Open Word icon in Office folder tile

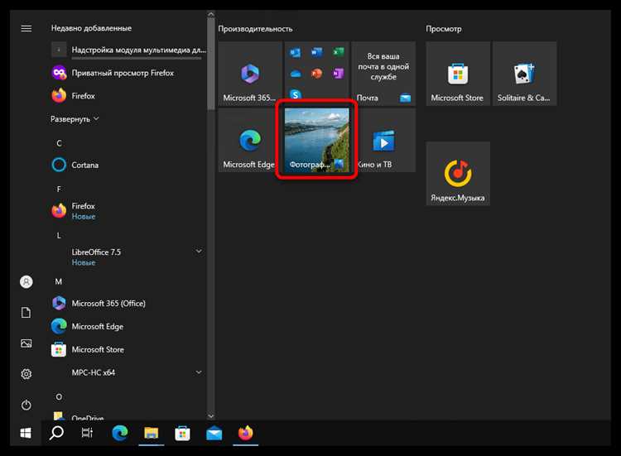coord(317,52)
